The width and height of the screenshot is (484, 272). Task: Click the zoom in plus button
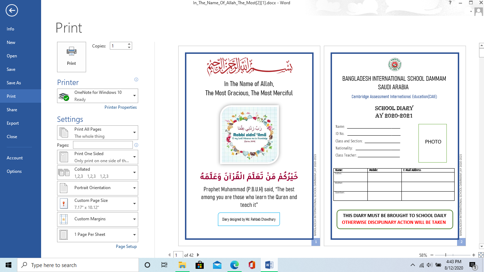pos(474,255)
